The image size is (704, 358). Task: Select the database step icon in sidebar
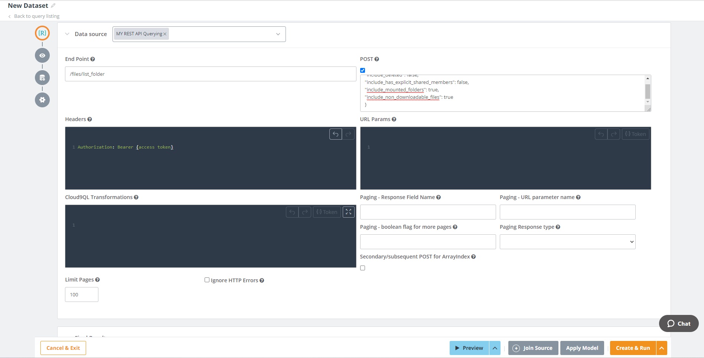[x=42, y=78]
